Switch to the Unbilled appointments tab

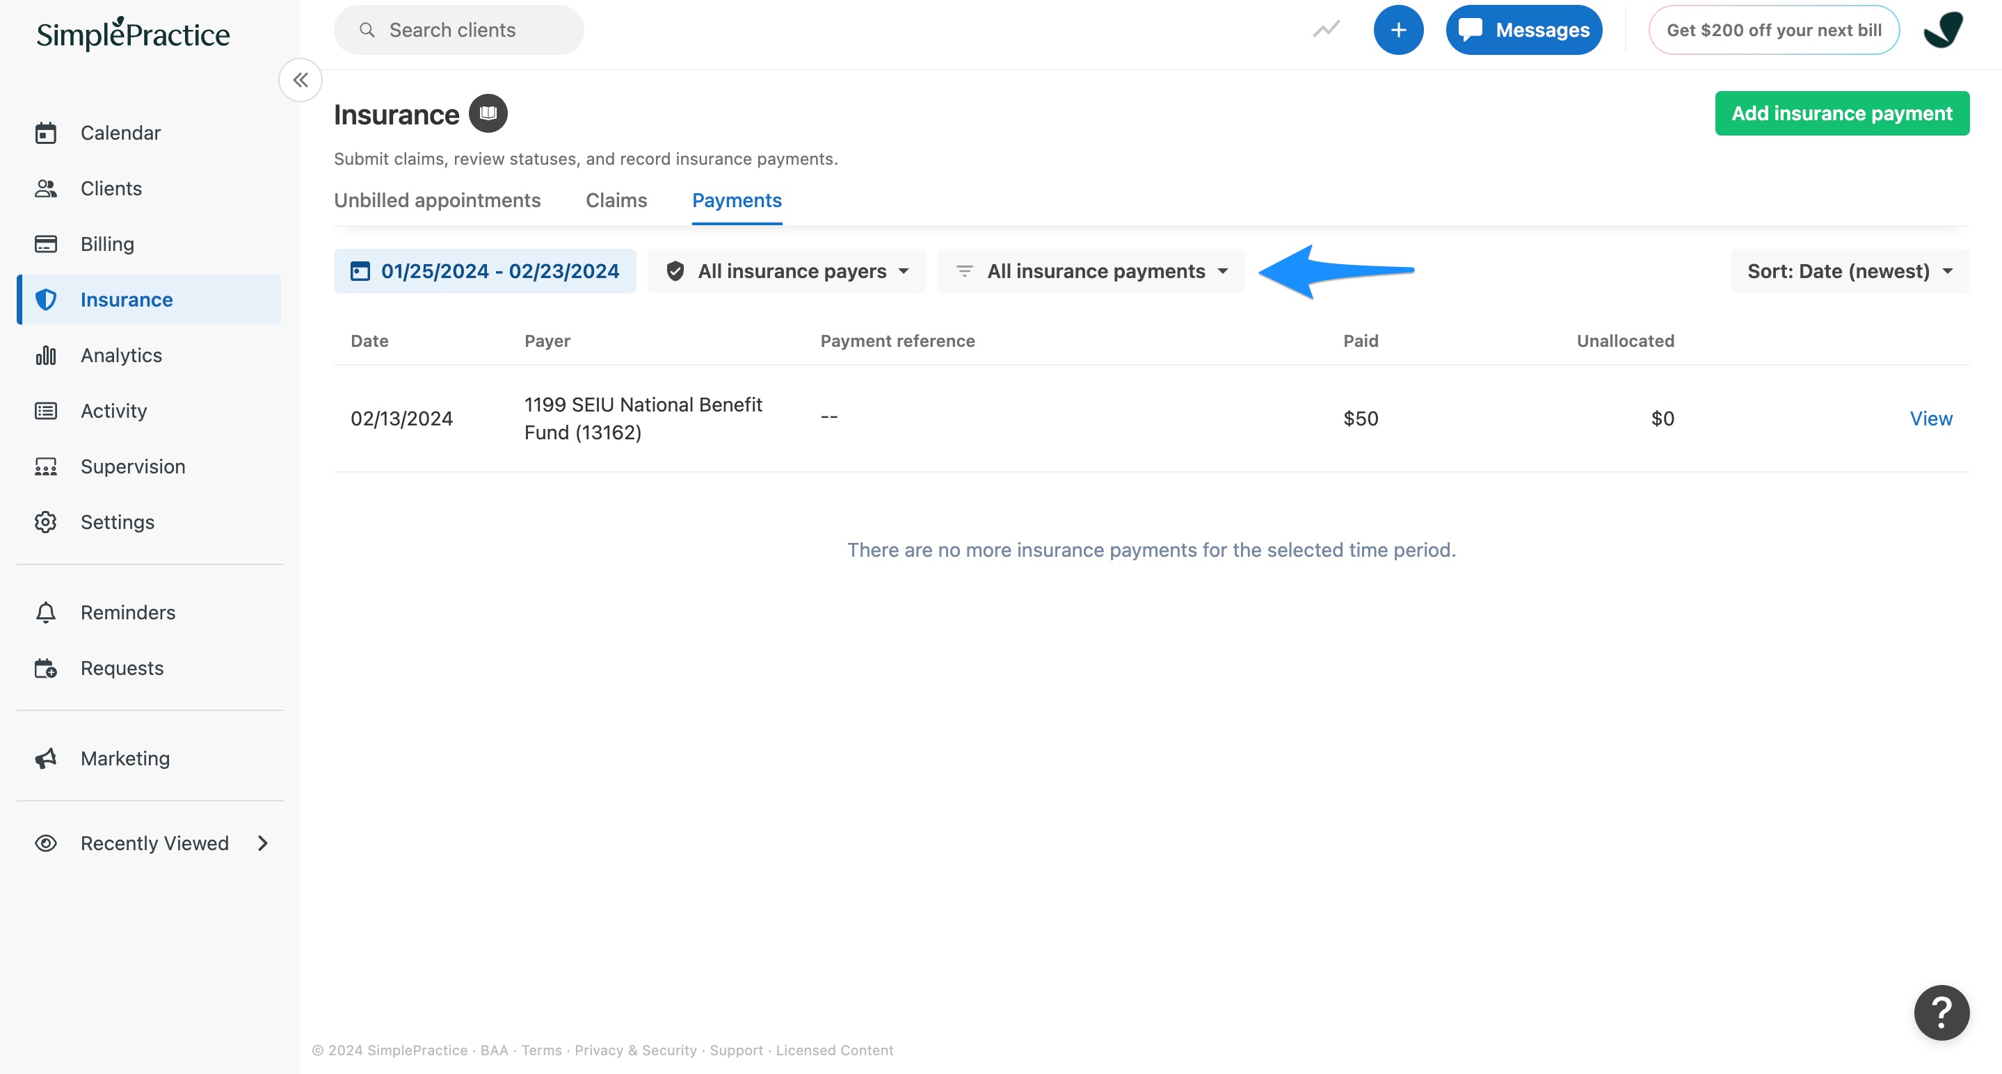tap(437, 200)
